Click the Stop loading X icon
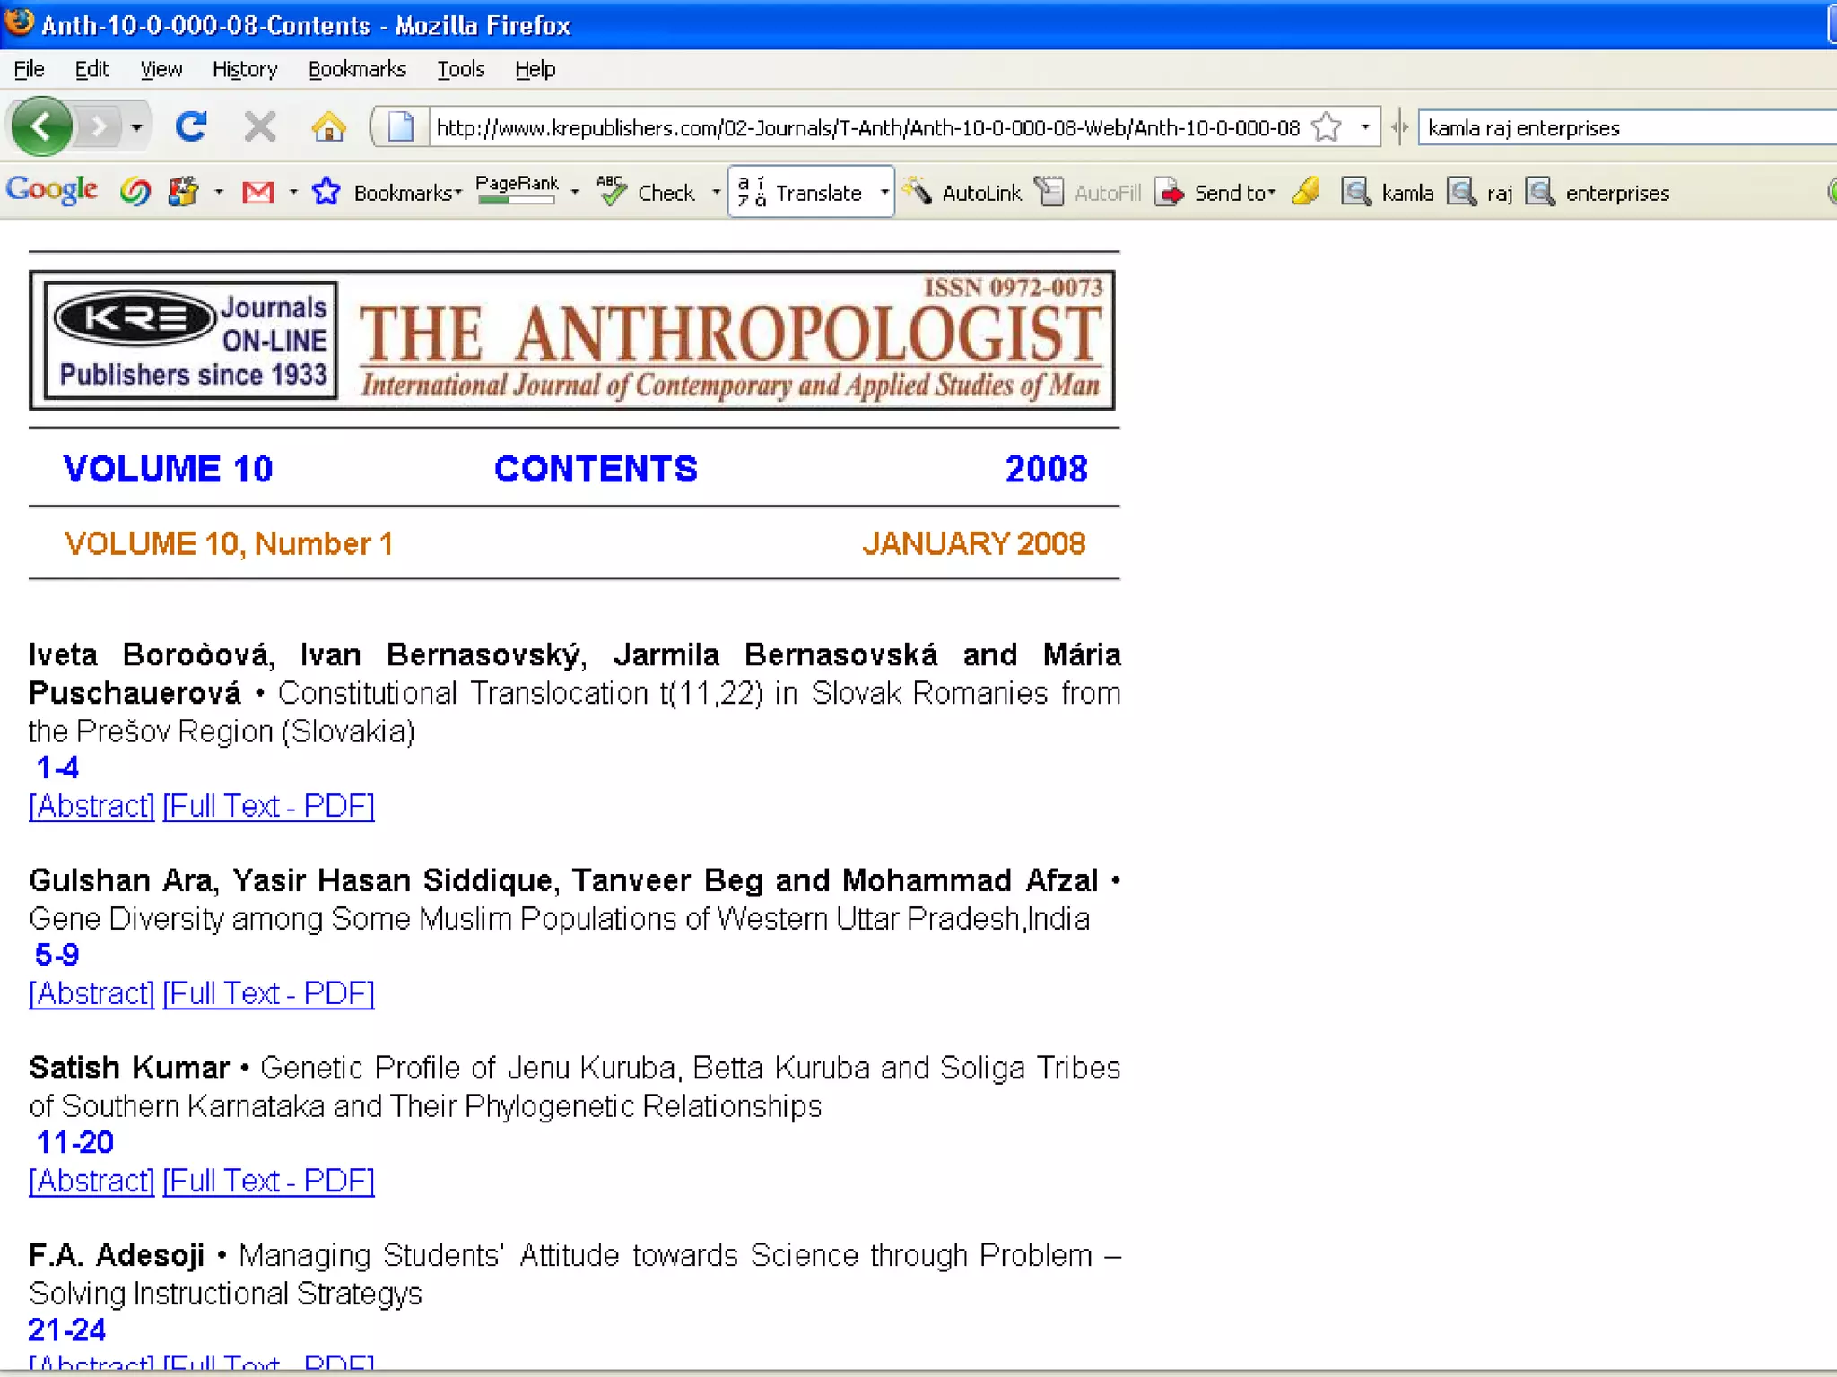Image resolution: width=1837 pixels, height=1377 pixels. tap(260, 126)
